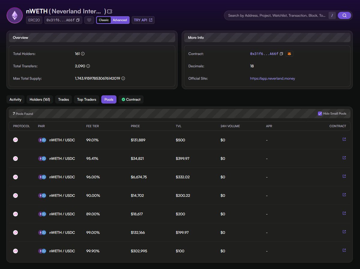Click the pair token icons in the $302,995 row
Screen dimensions: 360x269
42,251
